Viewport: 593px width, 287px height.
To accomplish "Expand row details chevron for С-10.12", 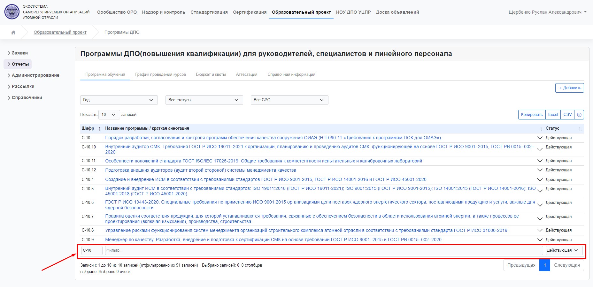I will pos(540,170).
